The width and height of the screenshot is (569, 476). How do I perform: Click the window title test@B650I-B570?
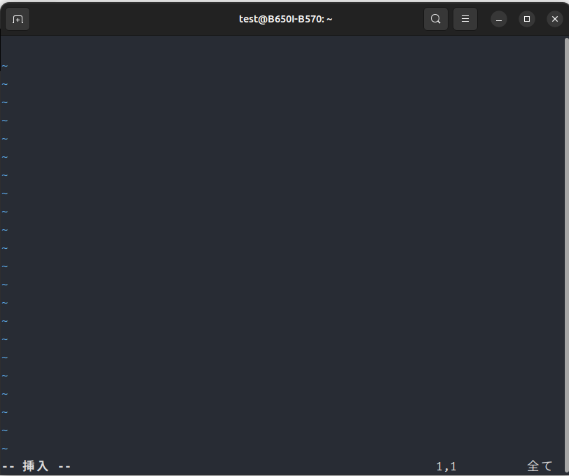click(x=286, y=19)
